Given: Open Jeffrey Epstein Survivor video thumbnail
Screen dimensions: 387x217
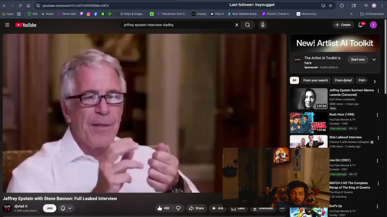Looking at the screenshot, I should (x=309, y=99).
